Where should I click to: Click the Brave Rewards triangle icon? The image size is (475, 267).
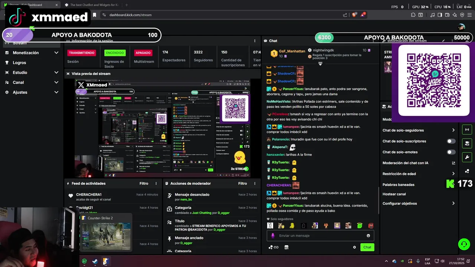(363, 15)
